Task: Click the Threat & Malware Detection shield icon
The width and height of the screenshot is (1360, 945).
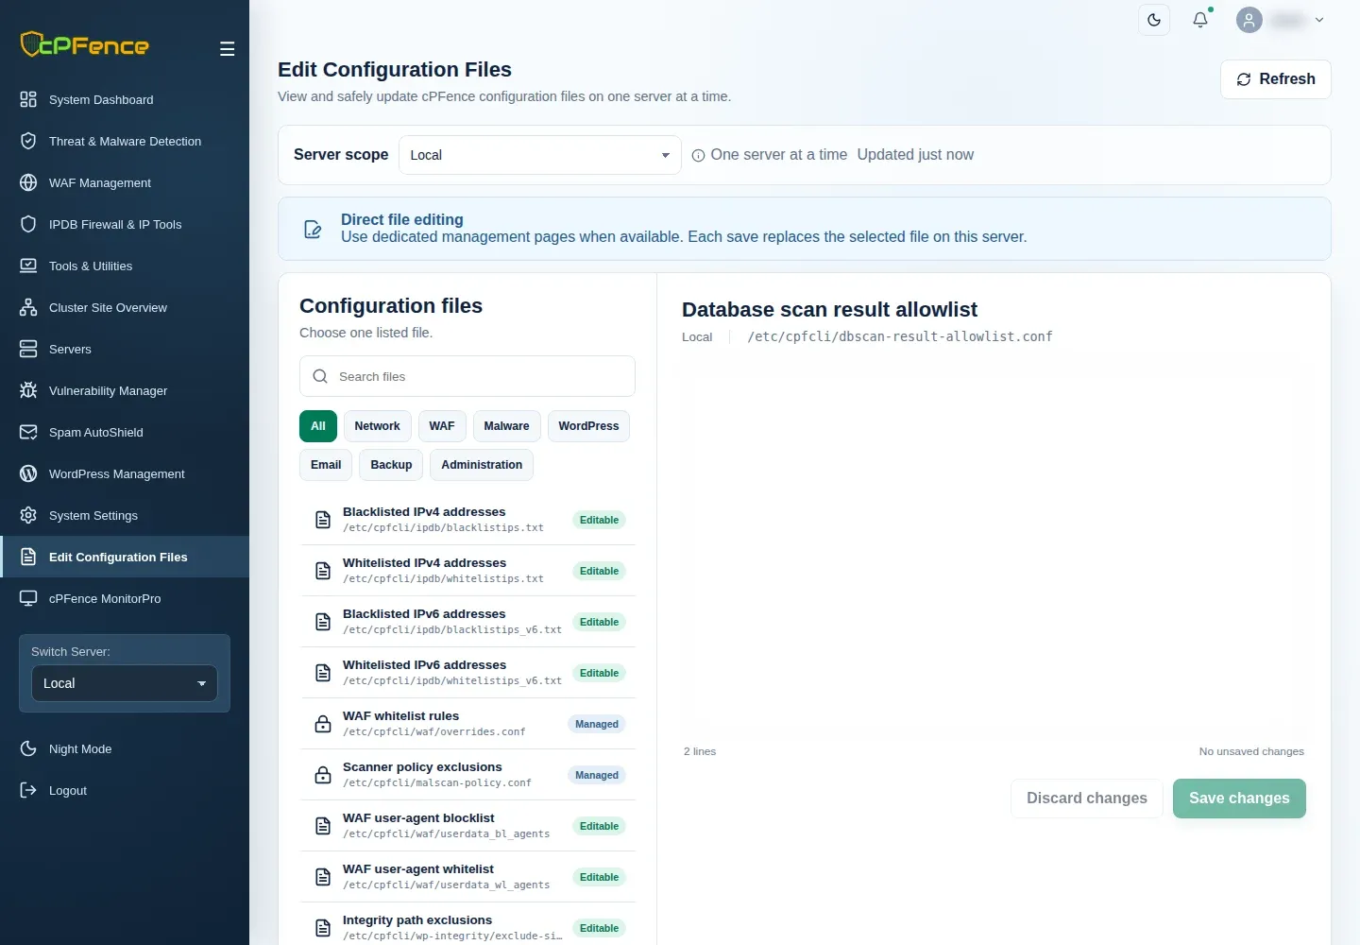Action: 28,141
